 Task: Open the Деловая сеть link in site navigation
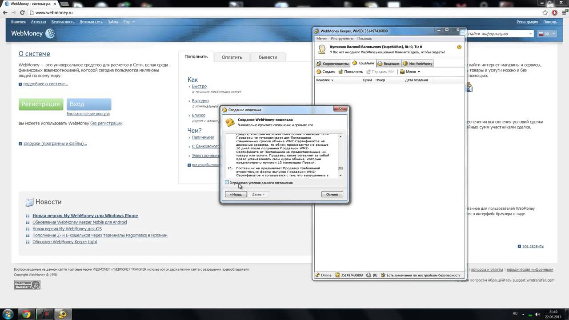coord(91,22)
